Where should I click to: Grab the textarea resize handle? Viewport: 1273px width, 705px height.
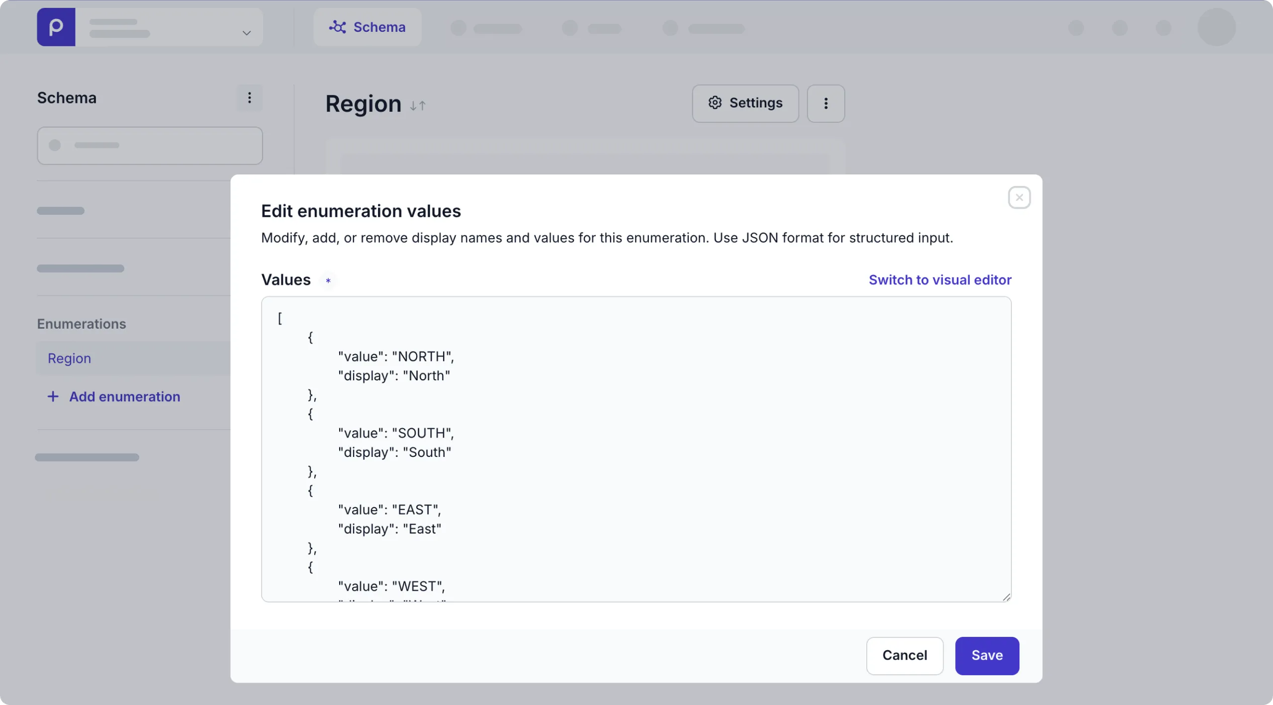tap(1006, 597)
